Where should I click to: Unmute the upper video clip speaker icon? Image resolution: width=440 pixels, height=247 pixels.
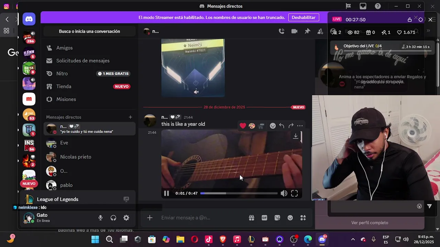click(196, 92)
